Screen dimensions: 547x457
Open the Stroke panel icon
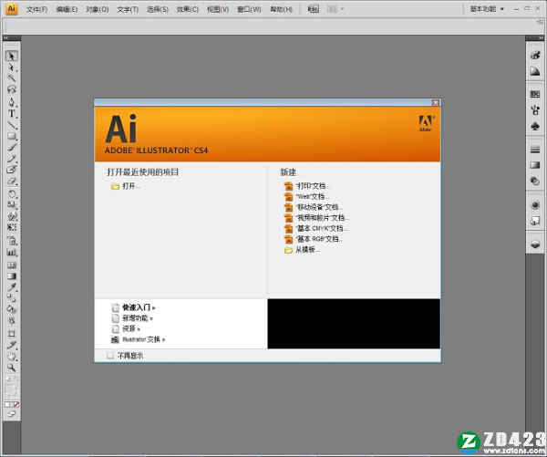535,150
